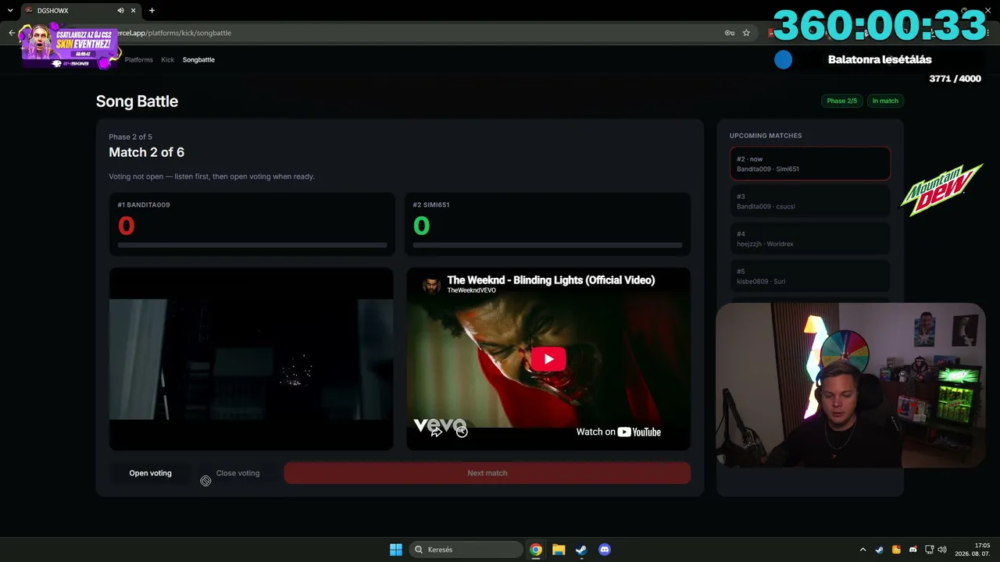Open the Windows Start menu

pyautogui.click(x=396, y=550)
